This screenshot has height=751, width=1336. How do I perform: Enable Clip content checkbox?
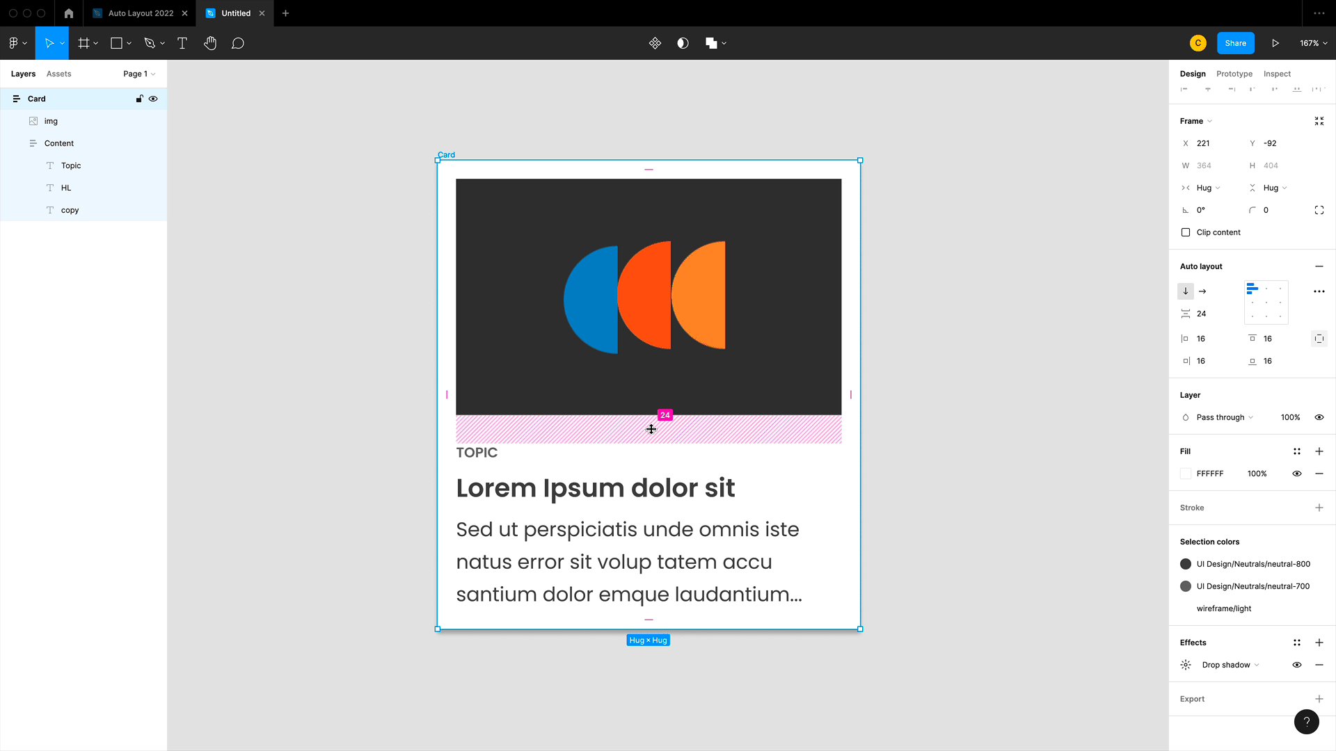coord(1186,232)
